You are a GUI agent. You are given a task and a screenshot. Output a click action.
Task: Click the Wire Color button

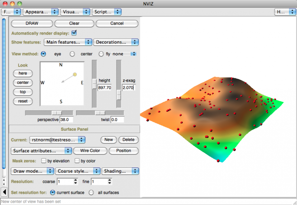coord(90,151)
